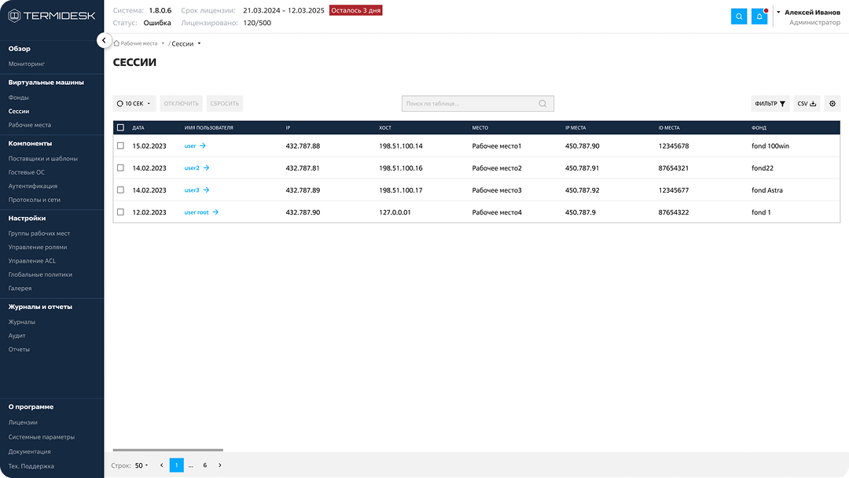Screen dimensions: 849x478
Task: Select all rows with header checkbox
Action: (x=120, y=127)
